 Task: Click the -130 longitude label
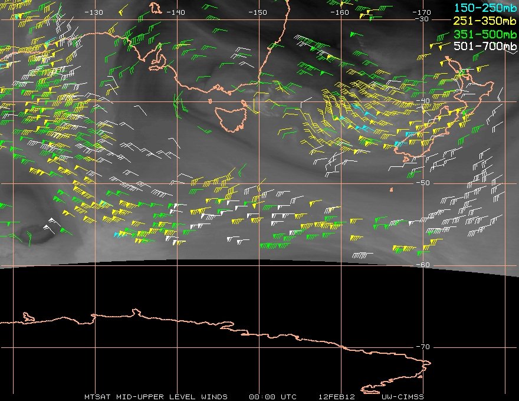point(94,12)
